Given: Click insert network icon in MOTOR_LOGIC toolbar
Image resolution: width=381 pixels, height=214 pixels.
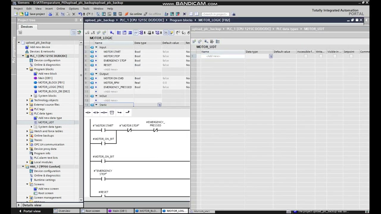Looking at the screenshot, I should point(87,33).
